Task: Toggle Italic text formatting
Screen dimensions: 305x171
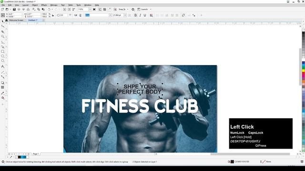Action: point(140,15)
